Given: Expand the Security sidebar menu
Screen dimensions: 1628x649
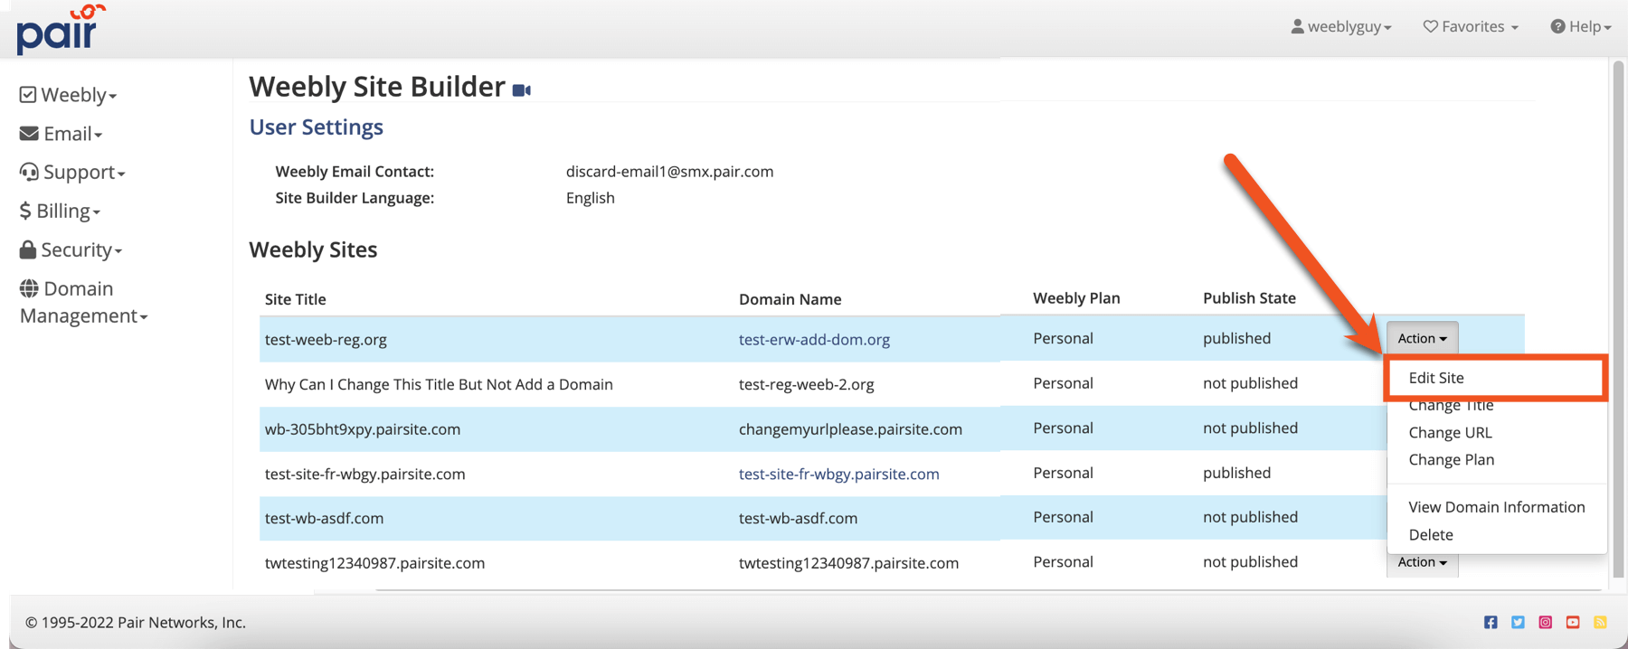Looking at the screenshot, I should 71,249.
